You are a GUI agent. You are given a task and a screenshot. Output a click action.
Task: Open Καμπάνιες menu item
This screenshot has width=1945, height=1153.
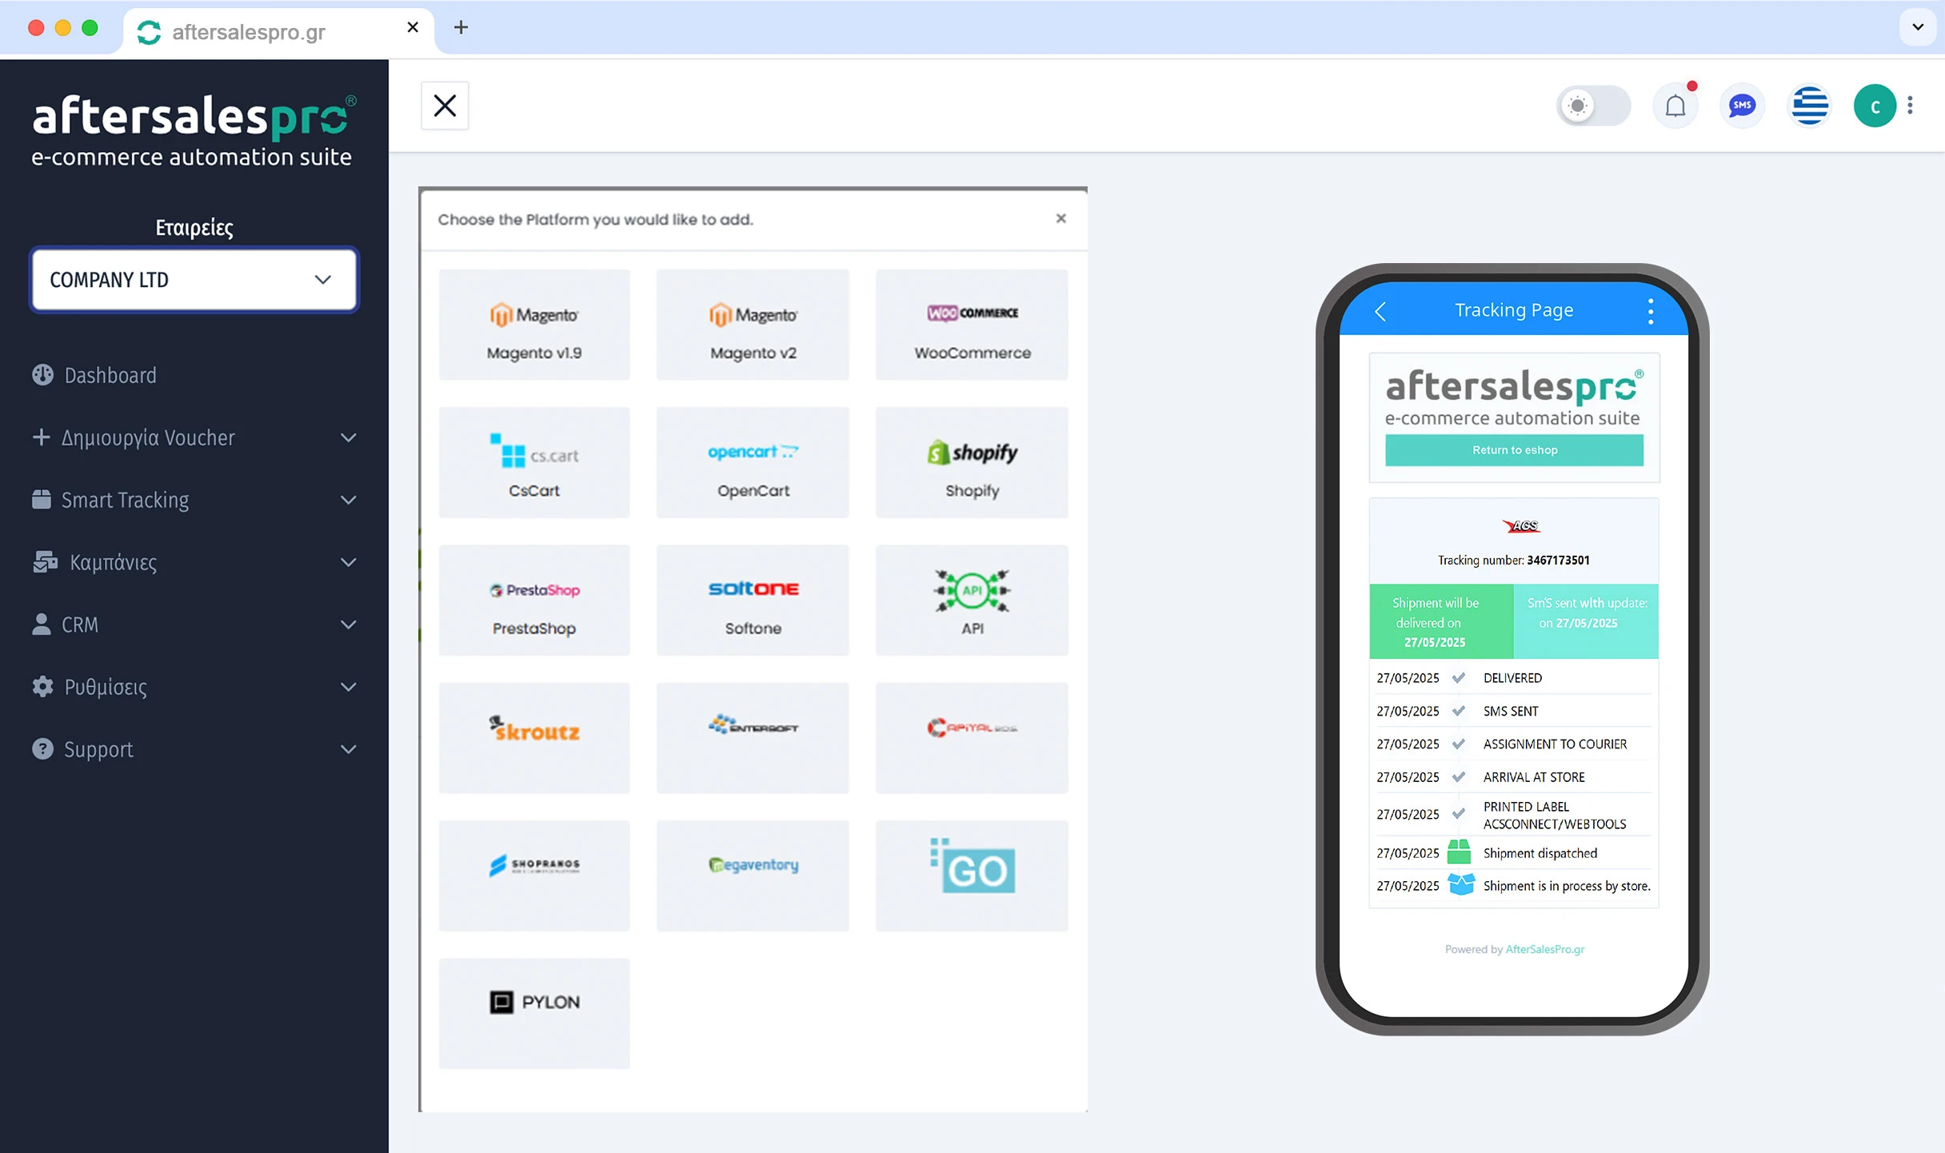(x=194, y=562)
